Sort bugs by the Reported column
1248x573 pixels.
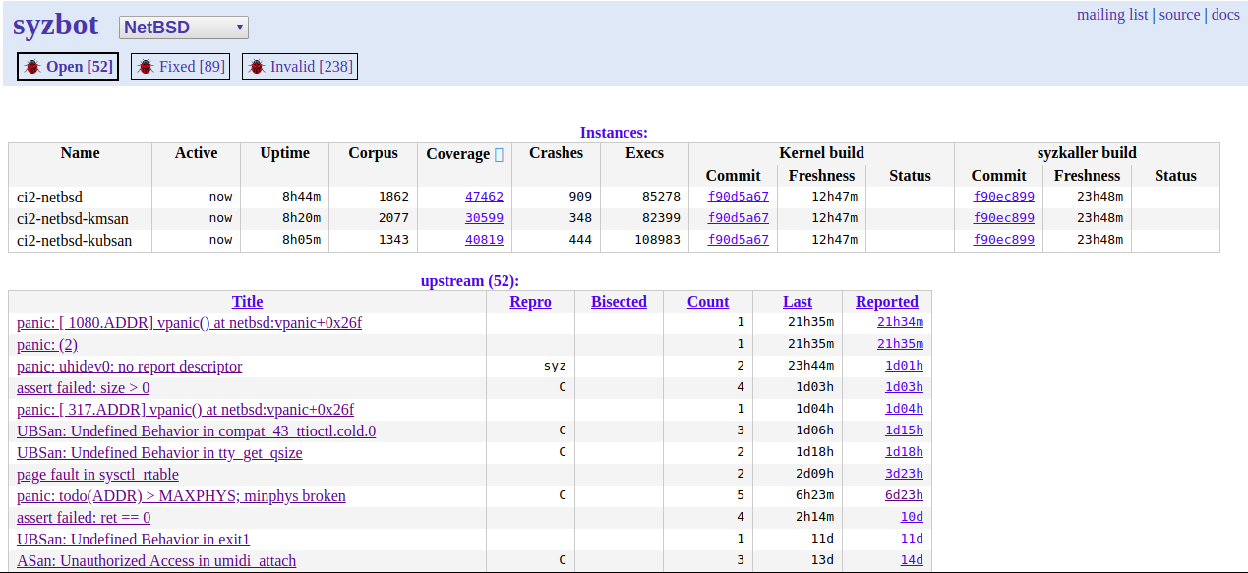pyautogui.click(x=887, y=302)
